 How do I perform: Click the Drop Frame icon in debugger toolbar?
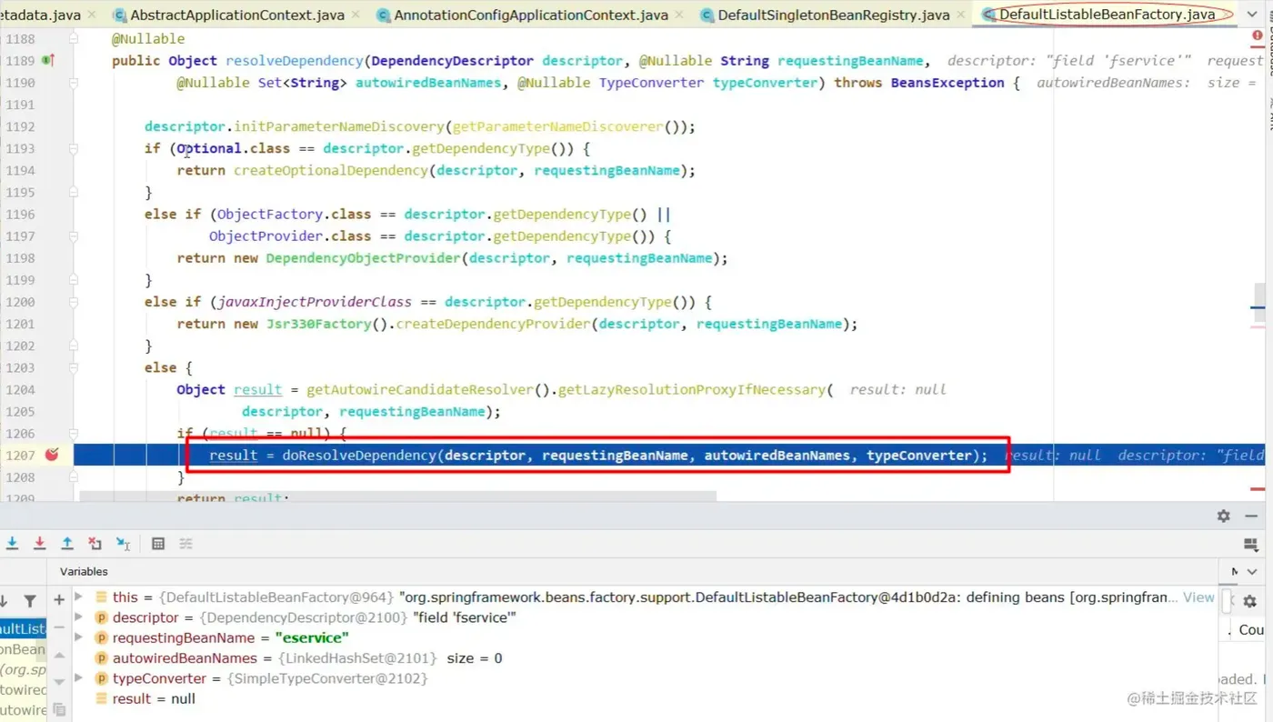tap(95, 543)
